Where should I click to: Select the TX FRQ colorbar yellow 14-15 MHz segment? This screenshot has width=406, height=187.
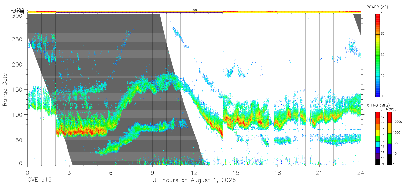(x=378, y=132)
